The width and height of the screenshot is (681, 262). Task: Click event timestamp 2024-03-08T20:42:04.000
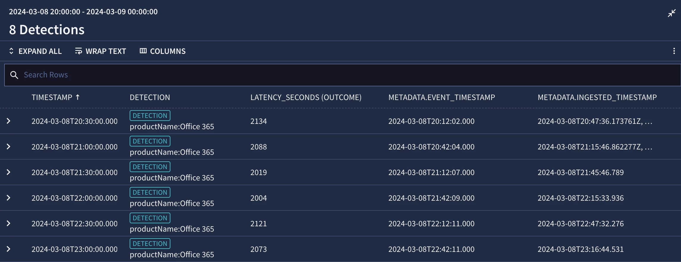tap(431, 147)
